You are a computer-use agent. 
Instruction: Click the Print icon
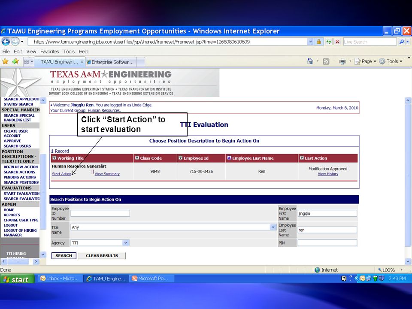(342, 61)
